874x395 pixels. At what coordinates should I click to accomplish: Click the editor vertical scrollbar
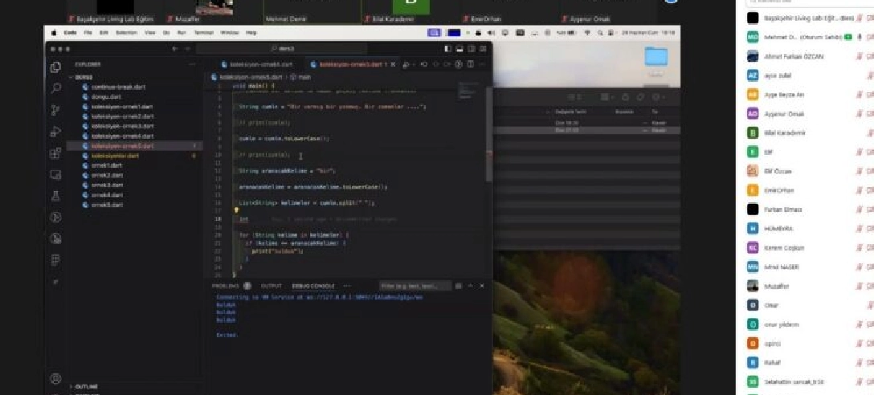(x=489, y=134)
